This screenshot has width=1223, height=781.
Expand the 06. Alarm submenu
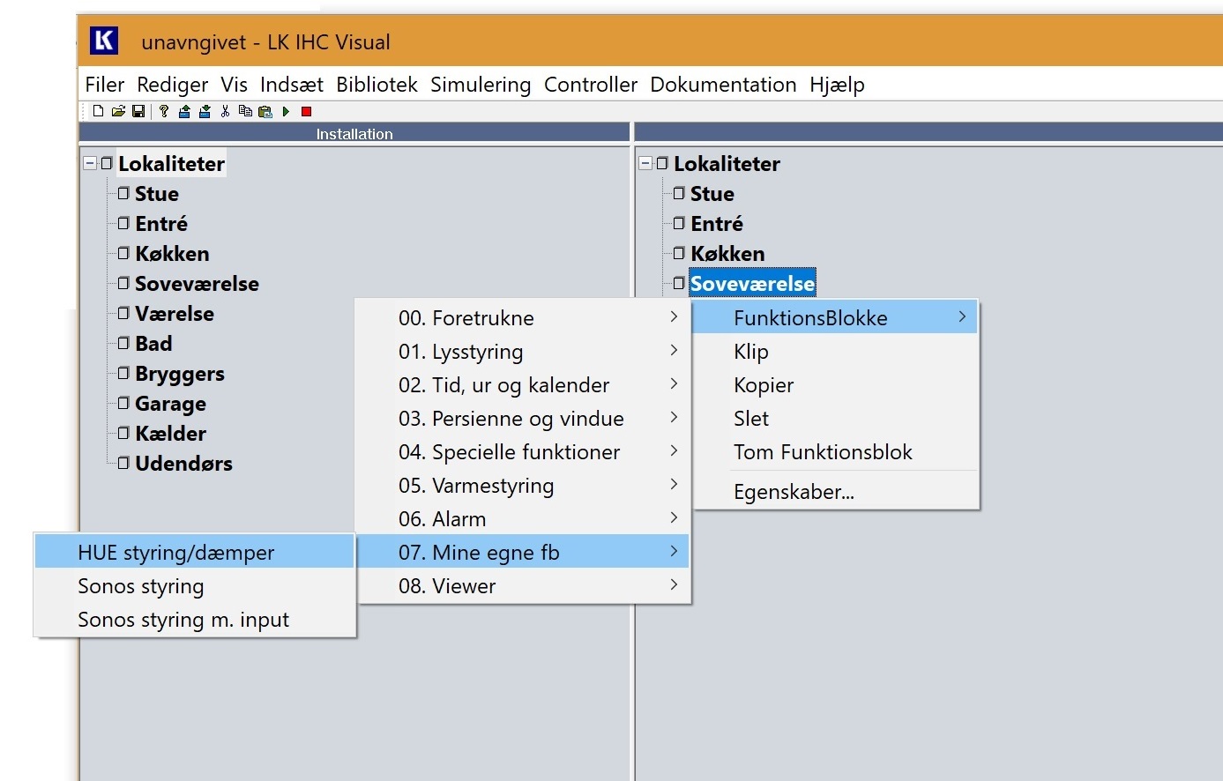[x=523, y=519]
